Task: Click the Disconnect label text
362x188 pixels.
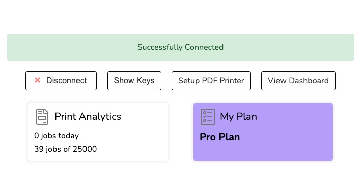Action: [x=67, y=80]
